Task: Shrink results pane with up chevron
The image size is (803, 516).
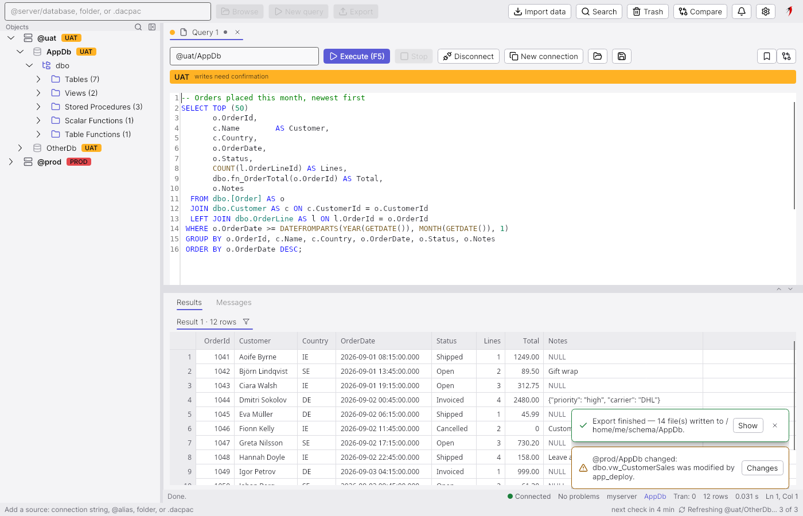Action: [x=779, y=289]
